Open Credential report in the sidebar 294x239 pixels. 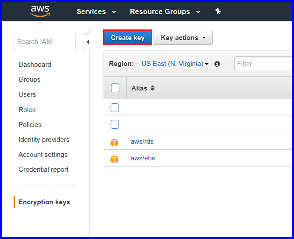pyautogui.click(x=43, y=170)
